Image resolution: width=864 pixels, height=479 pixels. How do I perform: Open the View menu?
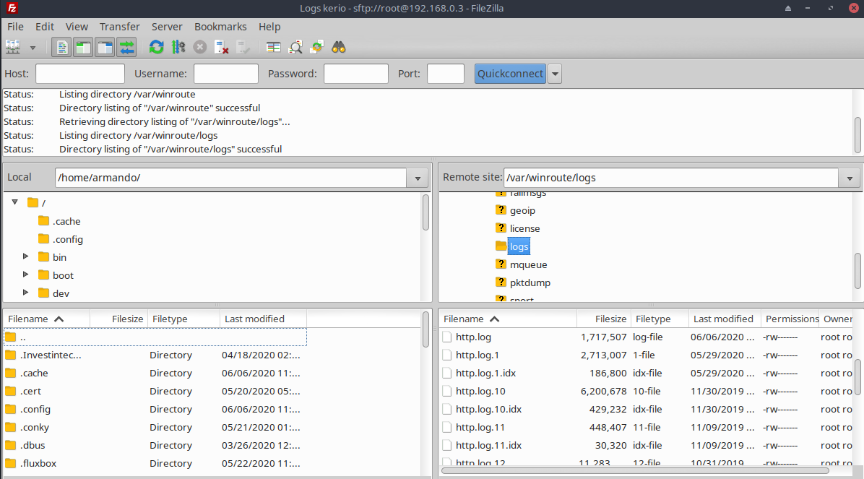[x=77, y=27]
